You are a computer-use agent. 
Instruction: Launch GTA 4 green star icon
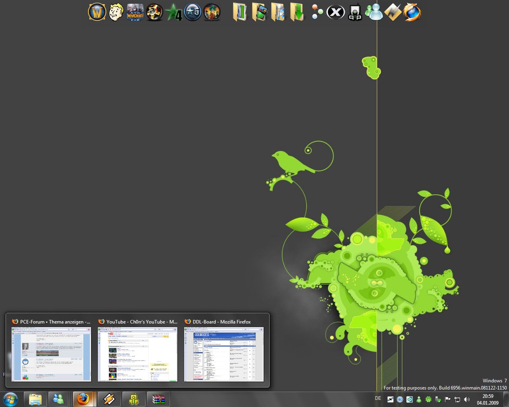(x=174, y=13)
